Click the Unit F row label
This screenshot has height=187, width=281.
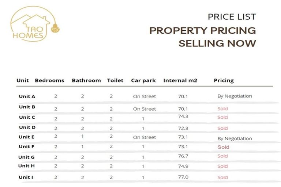[27, 146]
